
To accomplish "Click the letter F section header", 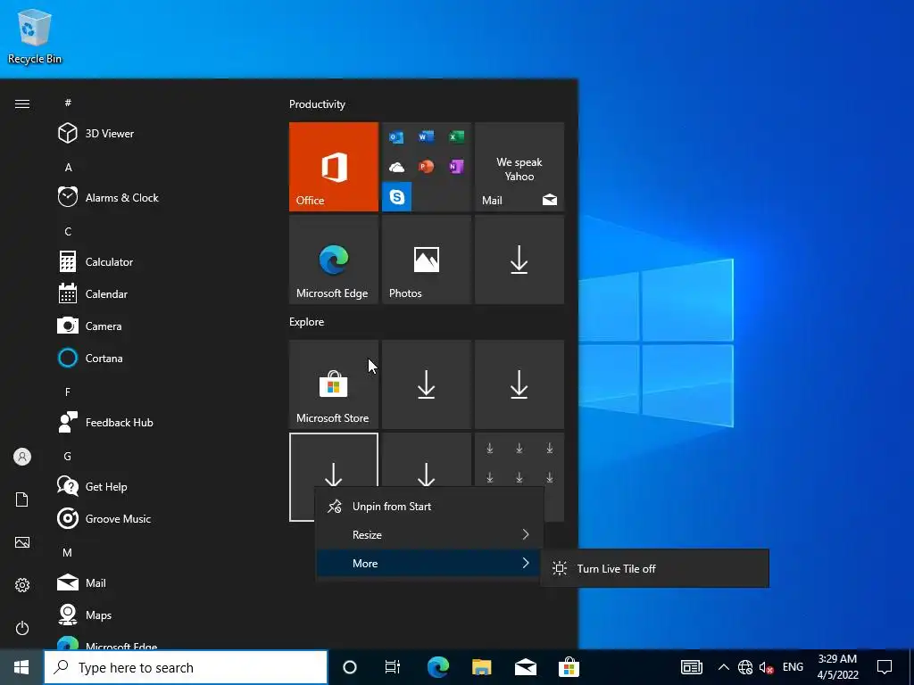I will pos(68,392).
